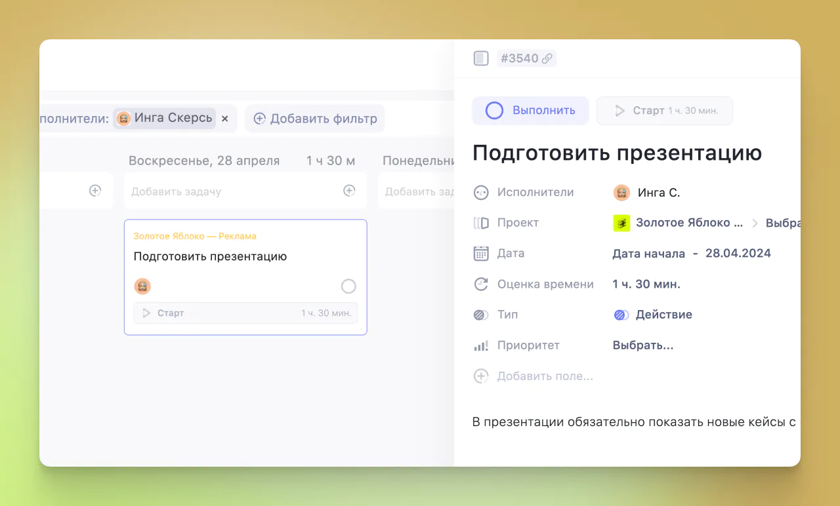Click the Золотое Яблоко project green icon

coord(621,223)
